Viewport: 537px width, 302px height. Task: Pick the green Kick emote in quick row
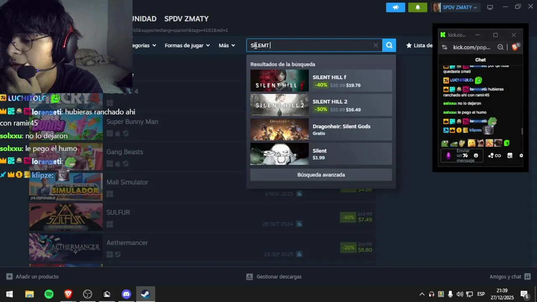tap(507, 143)
